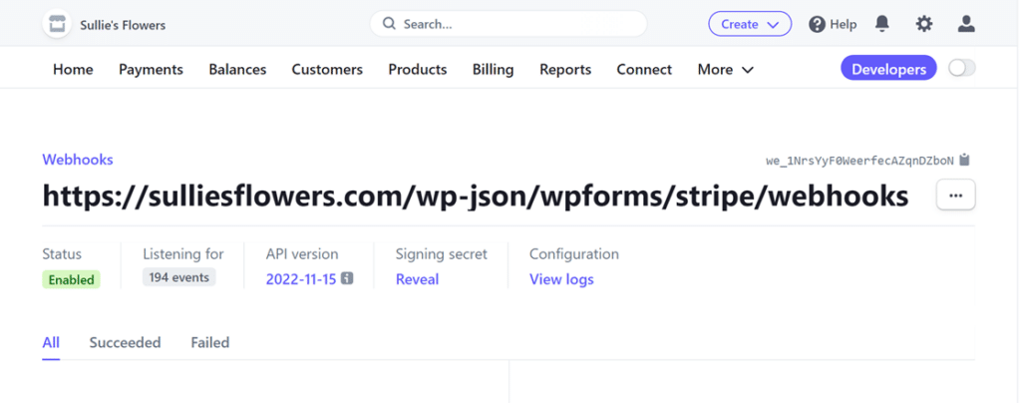The height and width of the screenshot is (403, 1021).
Task: Open settings with the gear icon
Action: (924, 24)
